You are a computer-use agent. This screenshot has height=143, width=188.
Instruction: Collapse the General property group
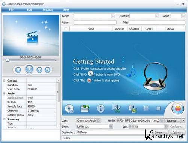[4, 81]
